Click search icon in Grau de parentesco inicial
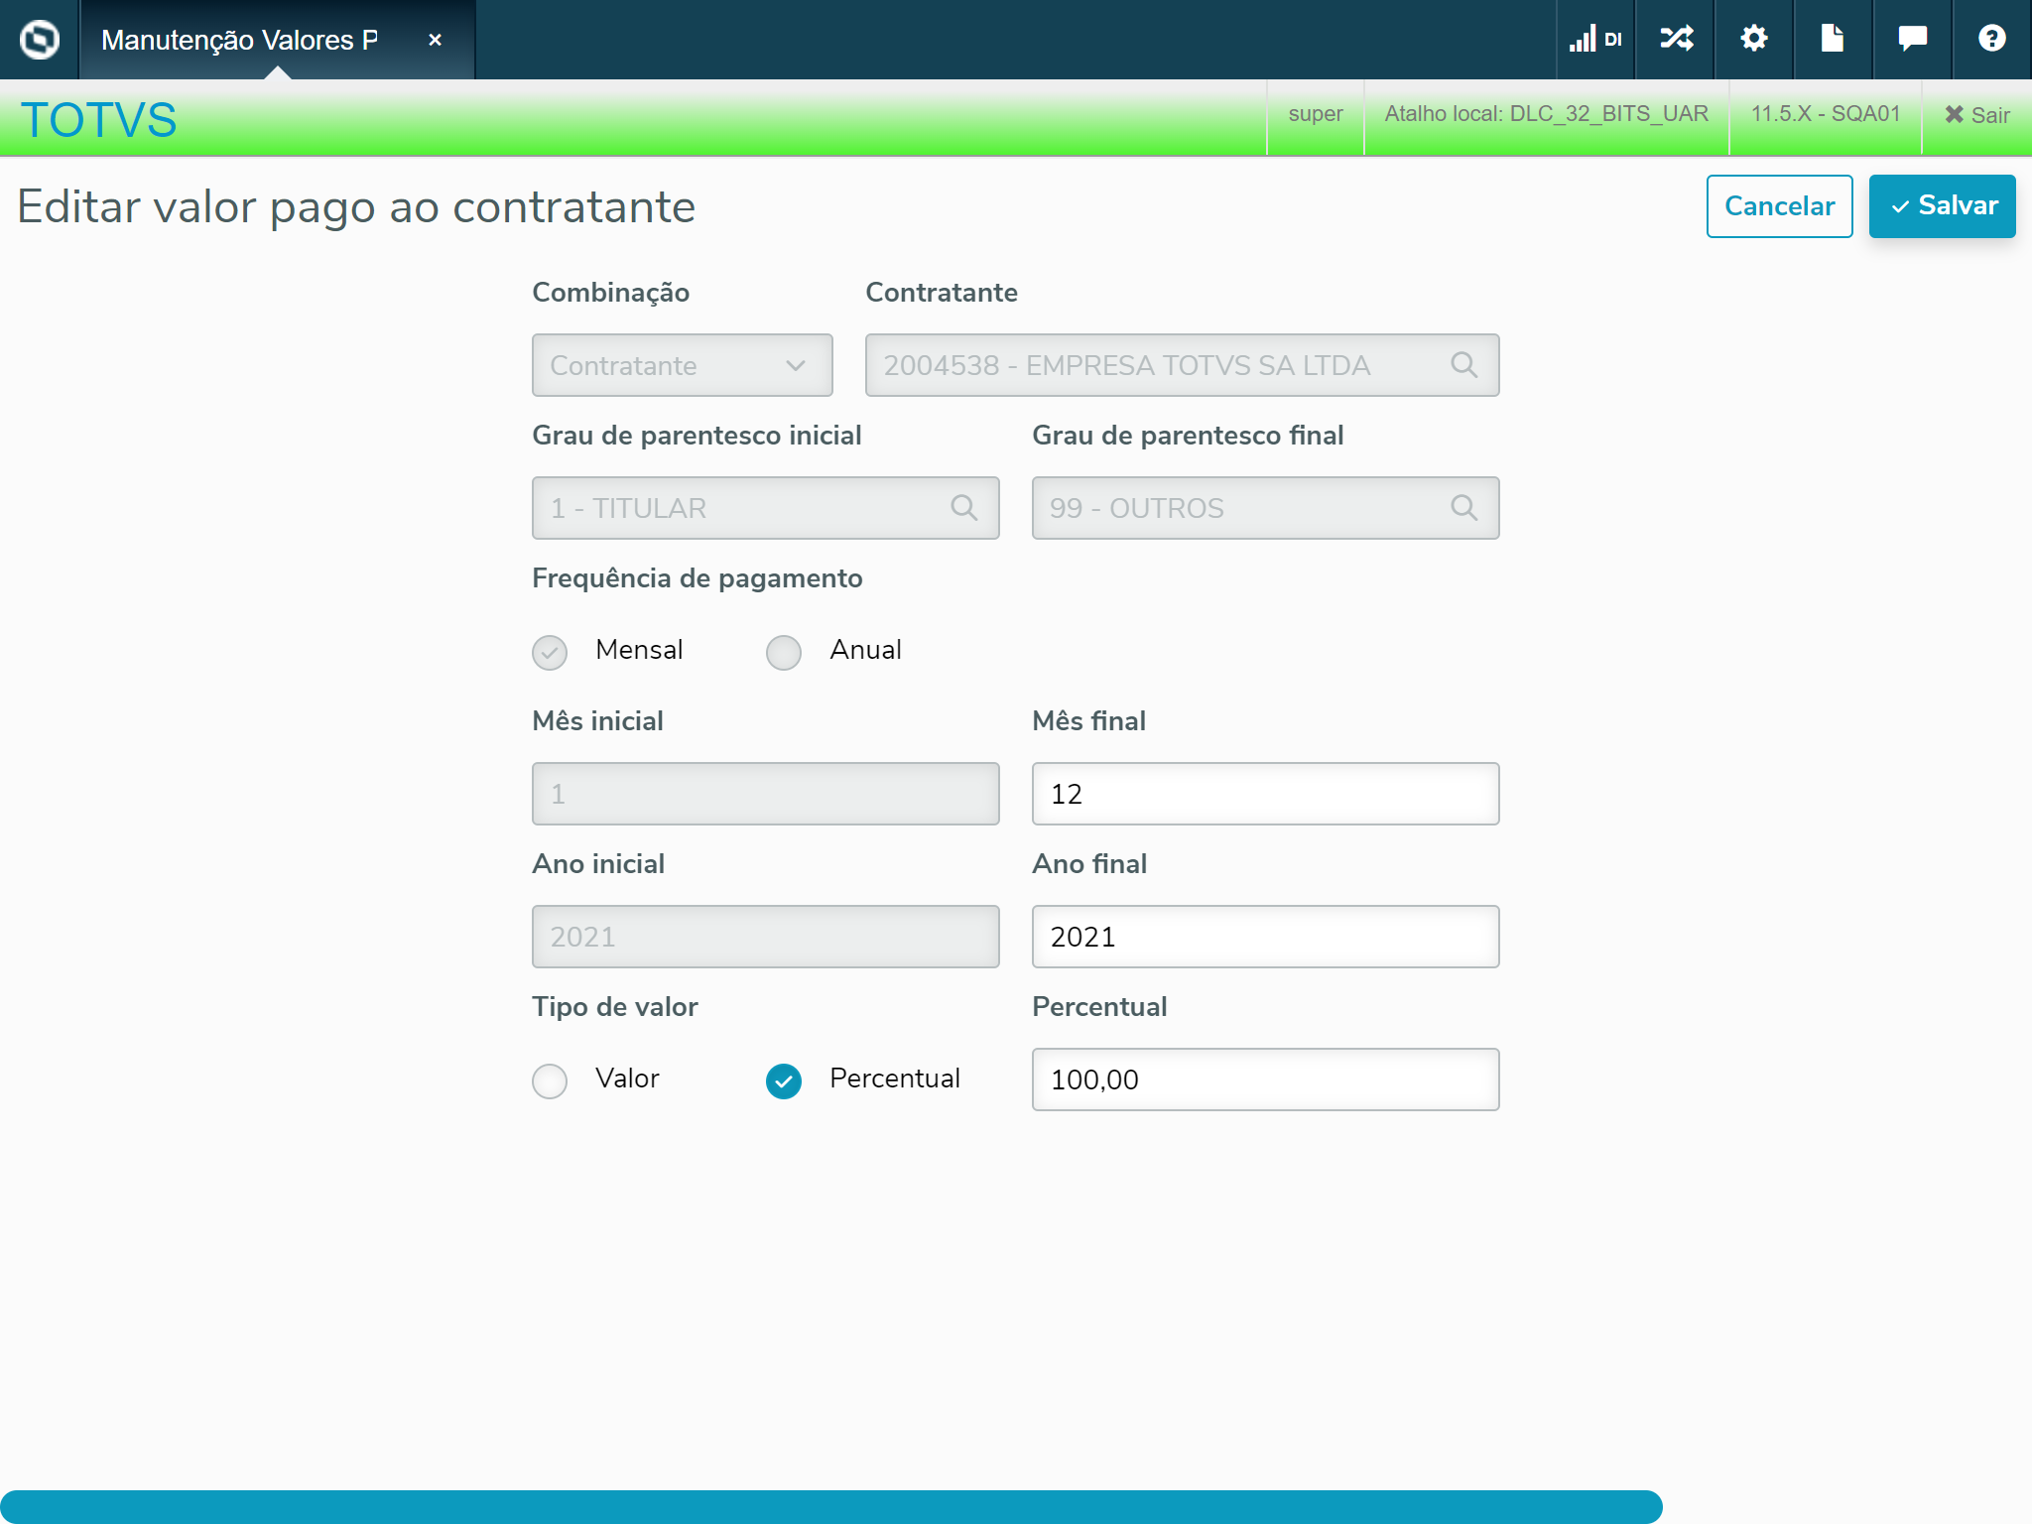 click(x=963, y=508)
